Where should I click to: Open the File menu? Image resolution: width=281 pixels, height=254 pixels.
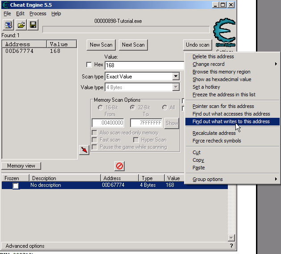(x=7, y=13)
